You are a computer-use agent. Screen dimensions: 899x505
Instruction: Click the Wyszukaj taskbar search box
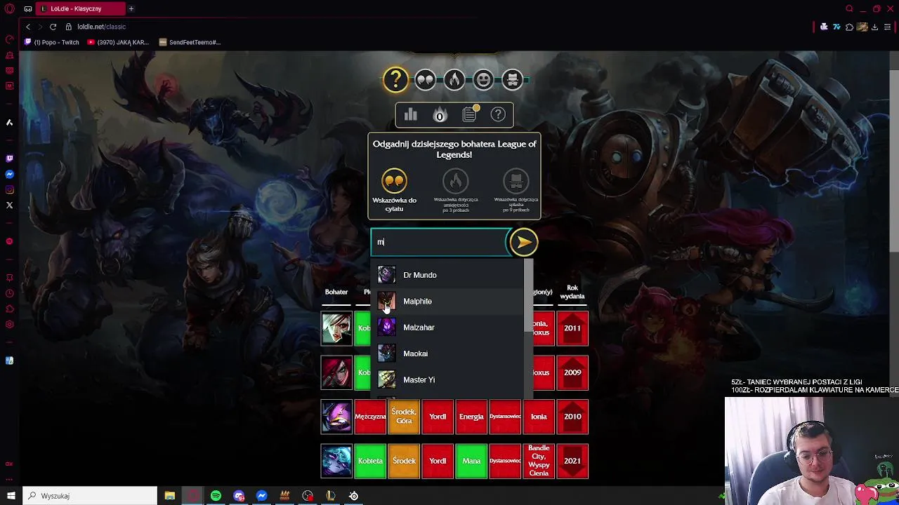point(91,496)
